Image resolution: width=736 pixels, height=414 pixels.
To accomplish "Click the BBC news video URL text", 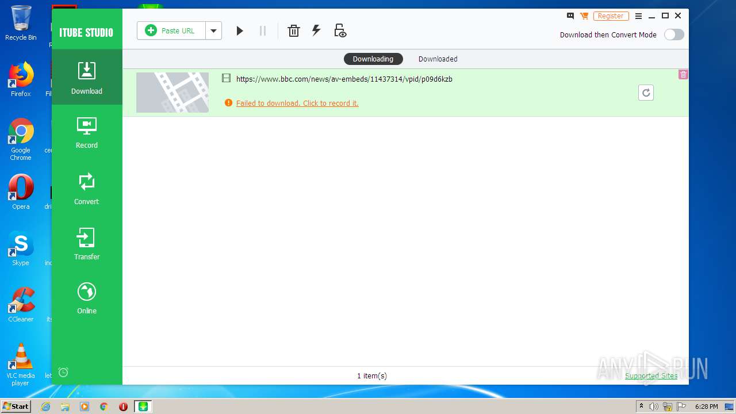I will click(x=344, y=79).
